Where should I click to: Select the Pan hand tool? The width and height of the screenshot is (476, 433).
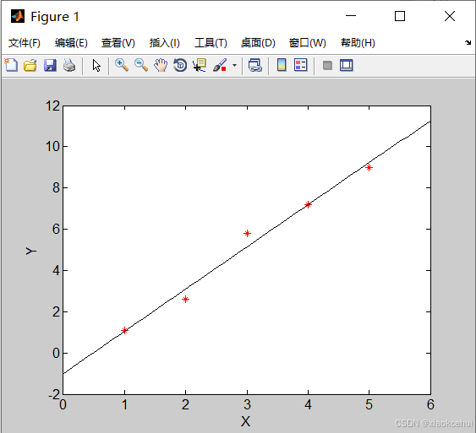click(x=161, y=65)
